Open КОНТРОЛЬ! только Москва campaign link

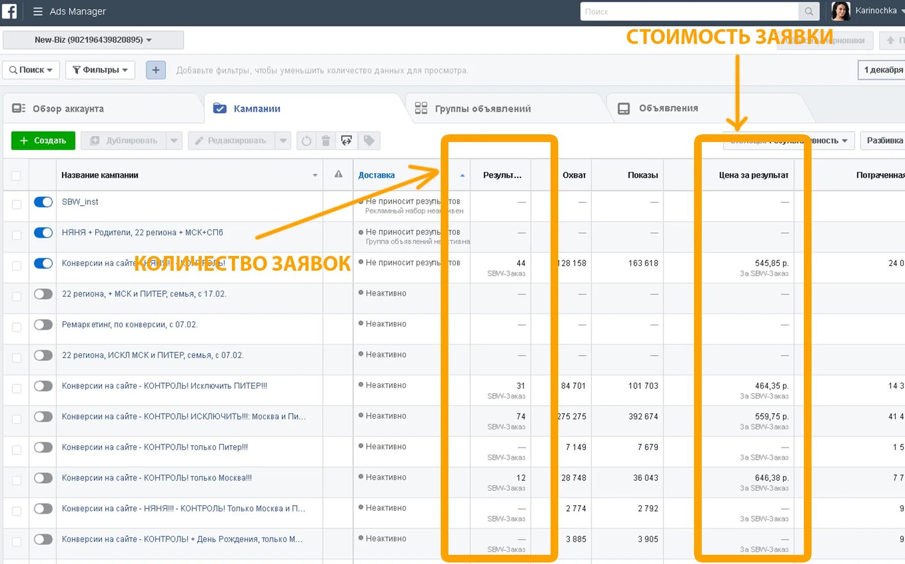[x=157, y=478]
